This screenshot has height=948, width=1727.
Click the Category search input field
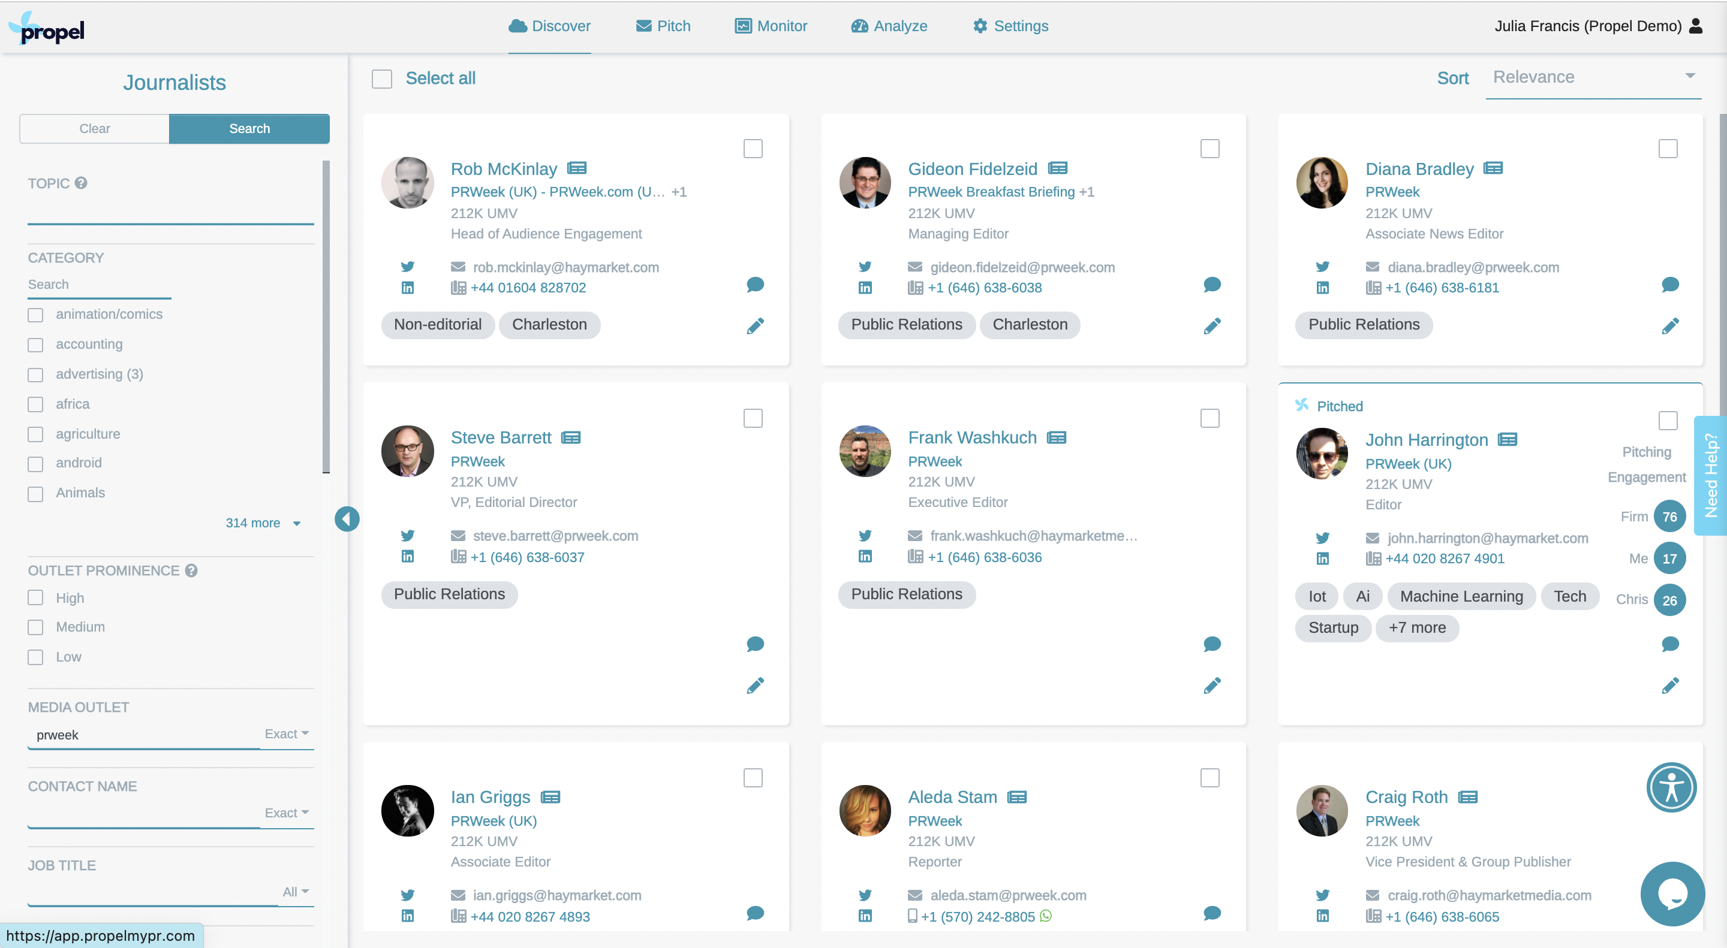pyautogui.click(x=99, y=285)
